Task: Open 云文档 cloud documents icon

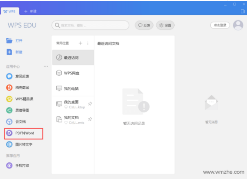Action: pos(9,122)
